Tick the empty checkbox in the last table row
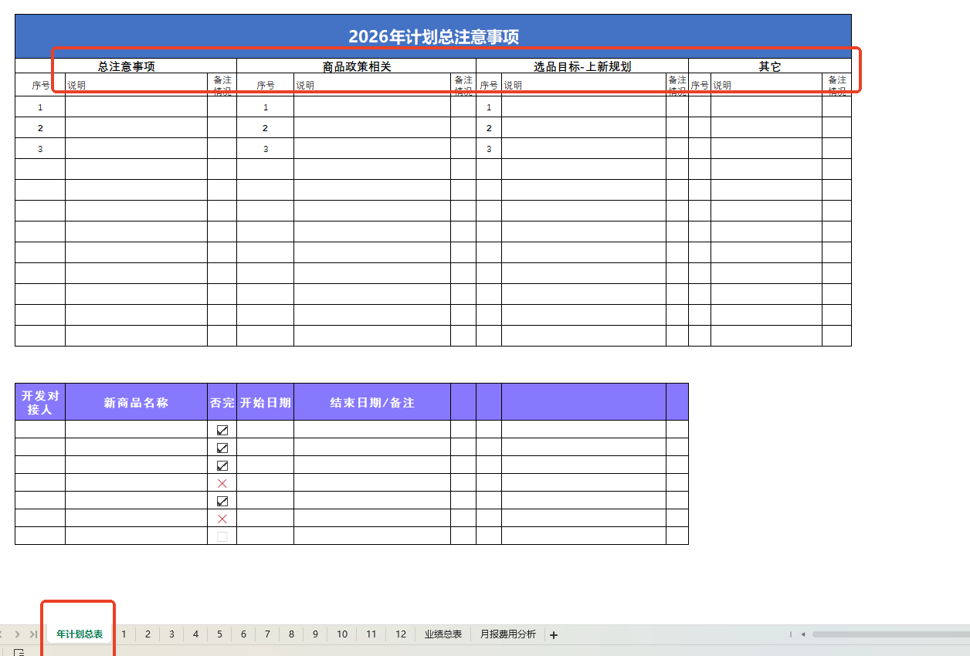 coord(222,536)
